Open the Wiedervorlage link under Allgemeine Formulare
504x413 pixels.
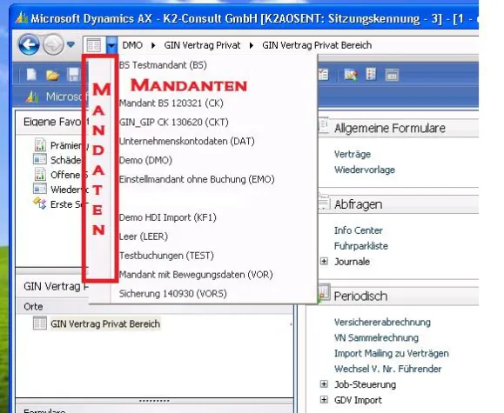coord(365,170)
